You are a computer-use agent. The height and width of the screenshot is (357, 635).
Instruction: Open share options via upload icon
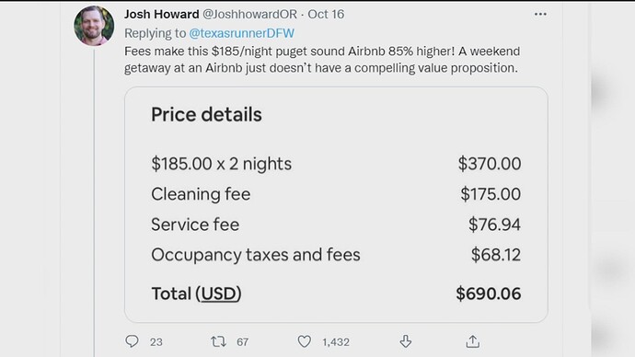click(x=473, y=341)
